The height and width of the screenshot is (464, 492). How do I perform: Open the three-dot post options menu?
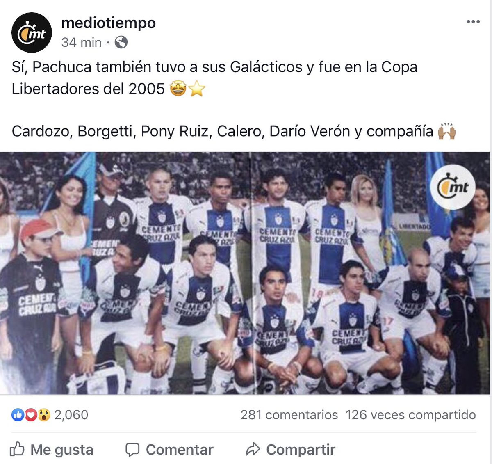tap(473, 22)
